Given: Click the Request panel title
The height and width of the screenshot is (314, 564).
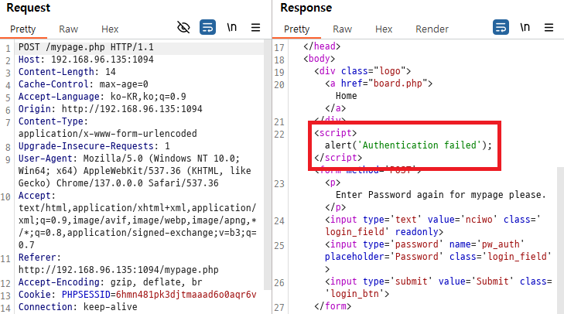Looking at the screenshot, I should (x=29, y=8).
